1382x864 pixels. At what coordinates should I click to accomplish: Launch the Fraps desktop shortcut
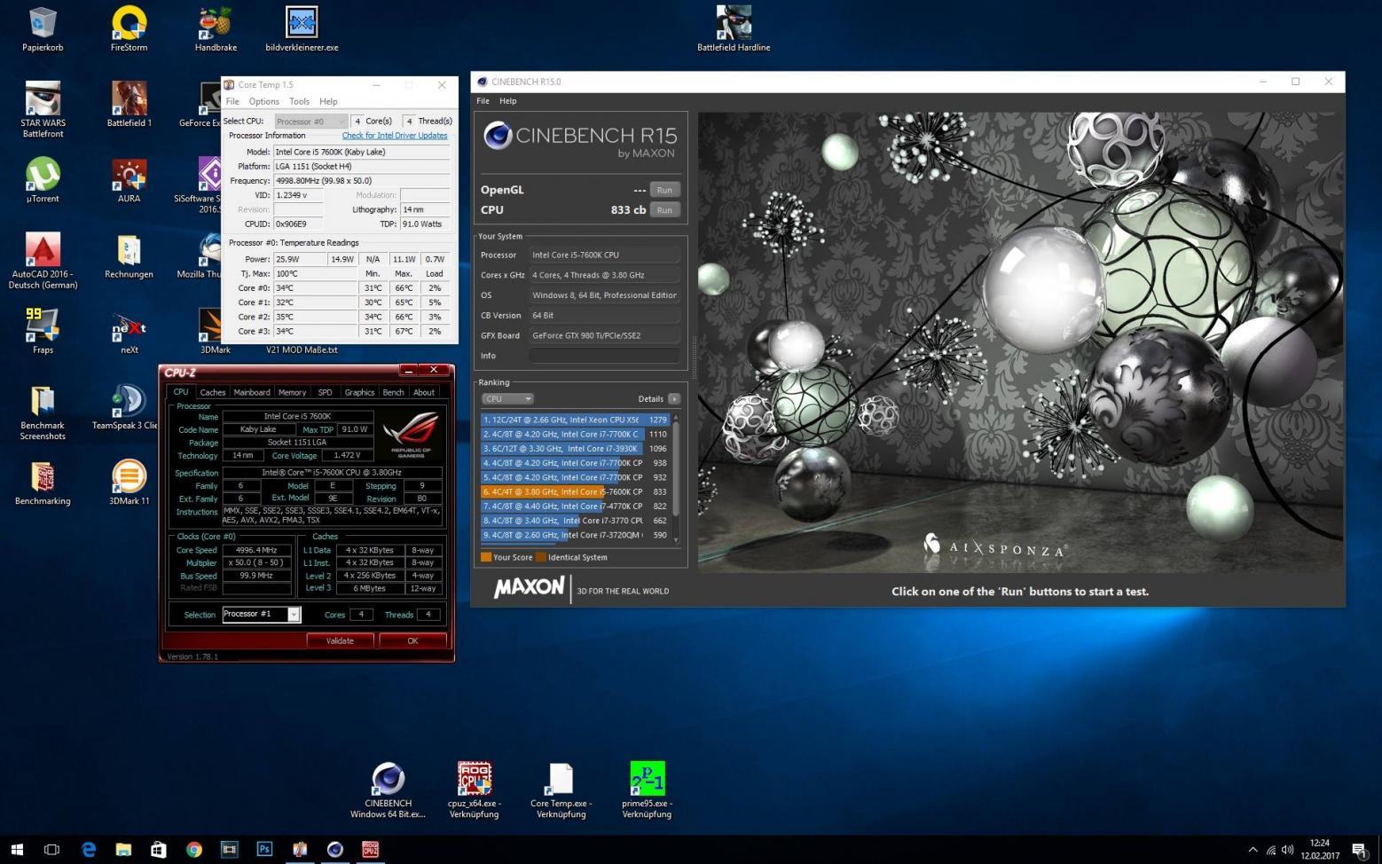pyautogui.click(x=43, y=331)
